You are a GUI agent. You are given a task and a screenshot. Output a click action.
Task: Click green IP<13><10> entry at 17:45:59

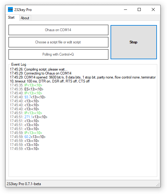coord(33,133)
